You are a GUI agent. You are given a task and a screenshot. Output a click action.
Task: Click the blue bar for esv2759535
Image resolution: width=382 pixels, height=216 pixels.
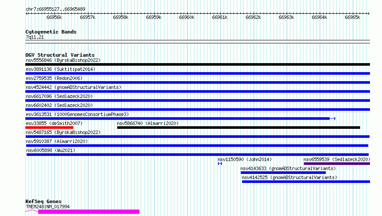[197, 82]
